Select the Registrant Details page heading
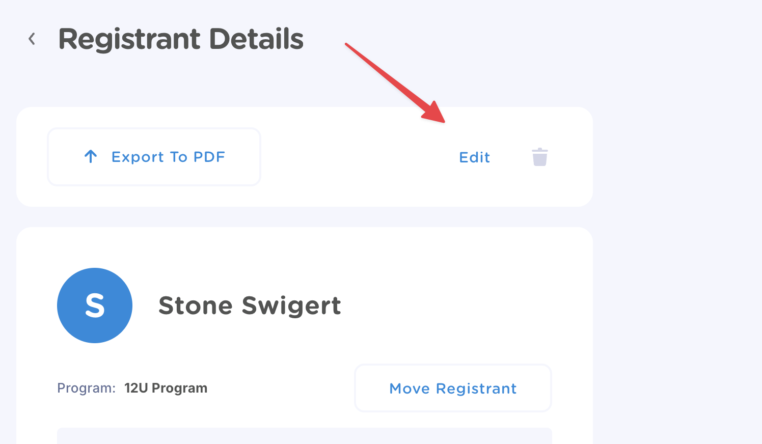 (181, 39)
